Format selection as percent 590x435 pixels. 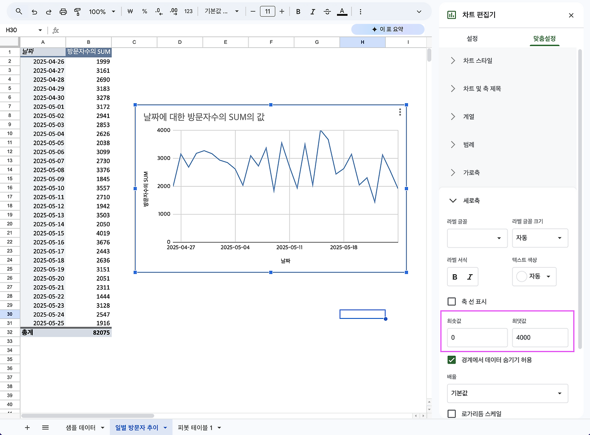(x=144, y=12)
